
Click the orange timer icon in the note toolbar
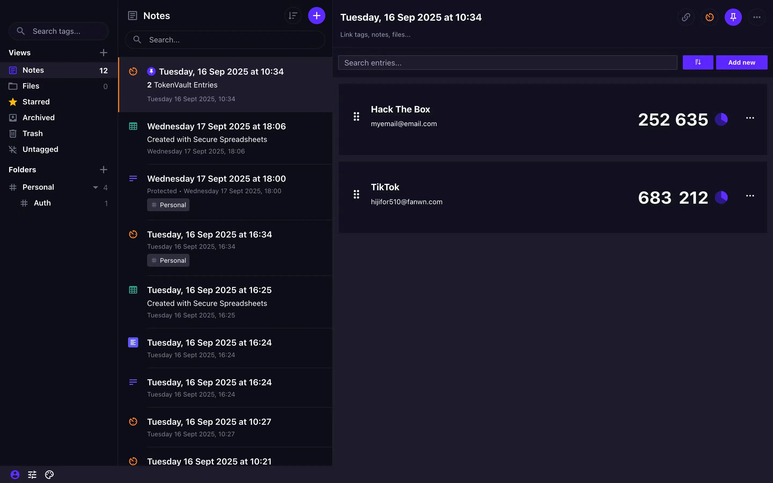click(x=709, y=17)
